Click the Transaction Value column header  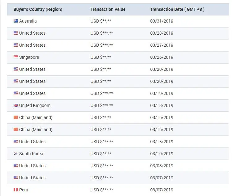108,9
